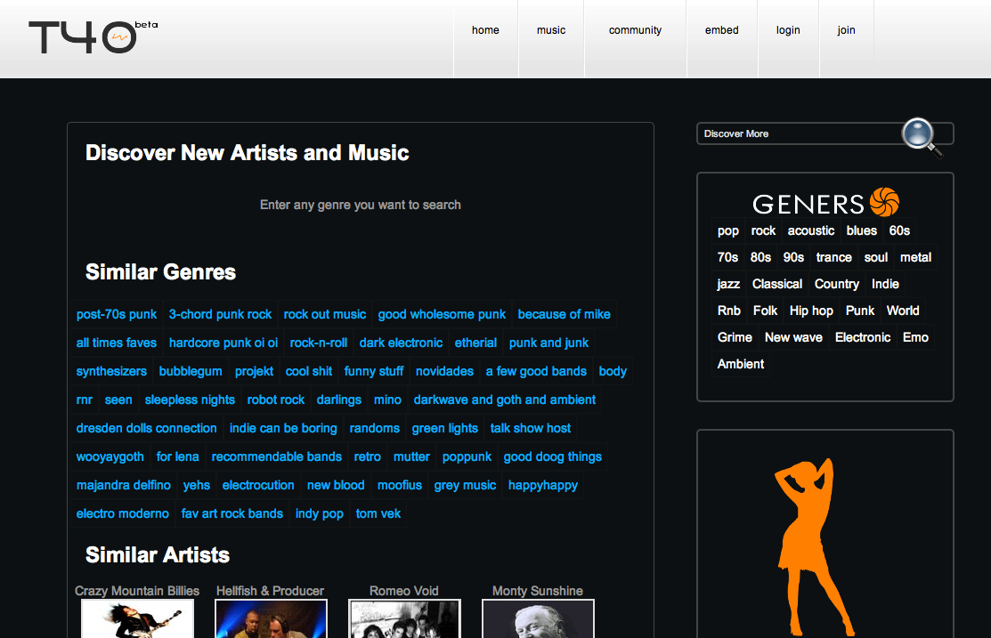Open the Romeo Void artist thumbnail
Viewport: 991px width, 638px height.
tap(404, 618)
